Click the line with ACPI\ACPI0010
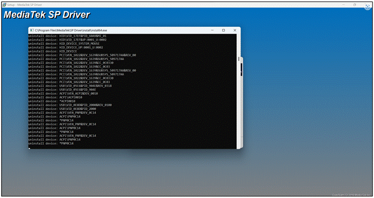Viewport: 374px width, 198px height. pos(55,97)
